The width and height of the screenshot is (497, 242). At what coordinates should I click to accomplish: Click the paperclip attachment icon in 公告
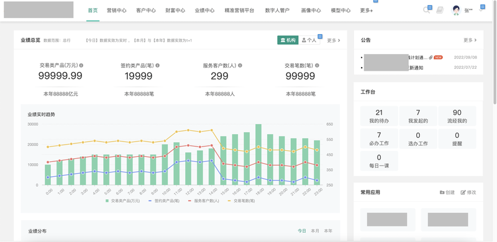(431, 57)
